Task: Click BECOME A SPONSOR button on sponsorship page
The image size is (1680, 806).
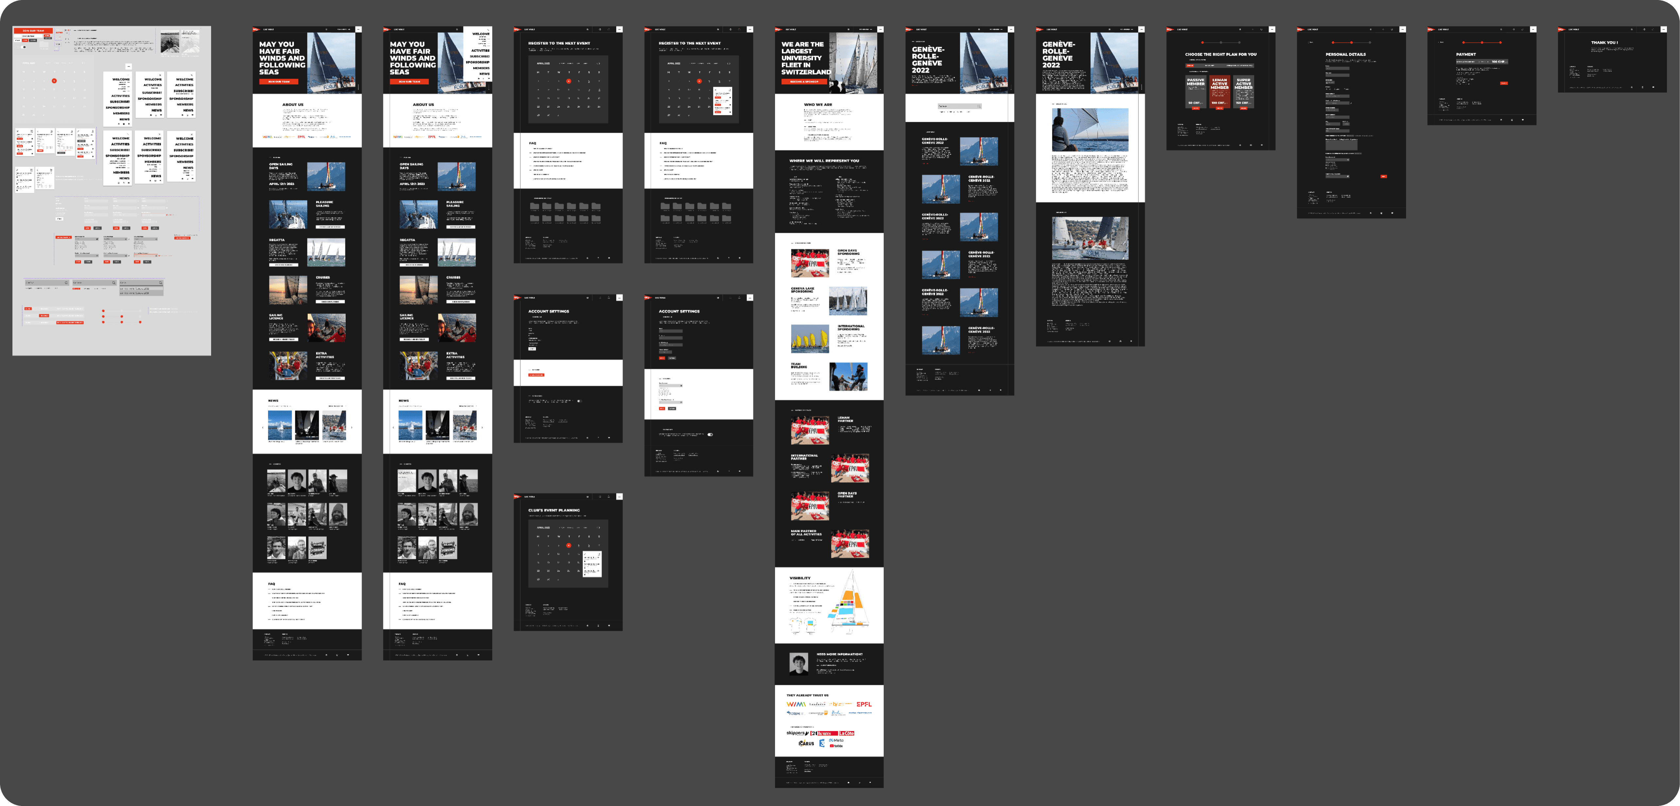Action: pos(804,81)
